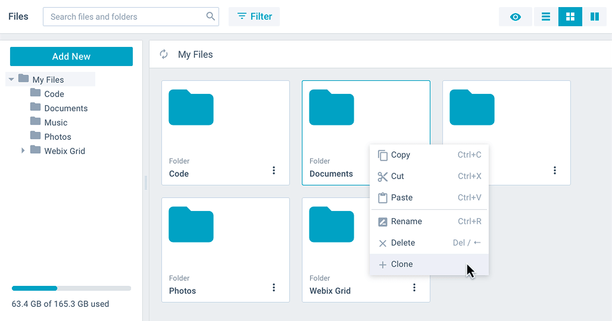
Task: Open the Photos folder's three-dot menu
Action: (x=274, y=288)
